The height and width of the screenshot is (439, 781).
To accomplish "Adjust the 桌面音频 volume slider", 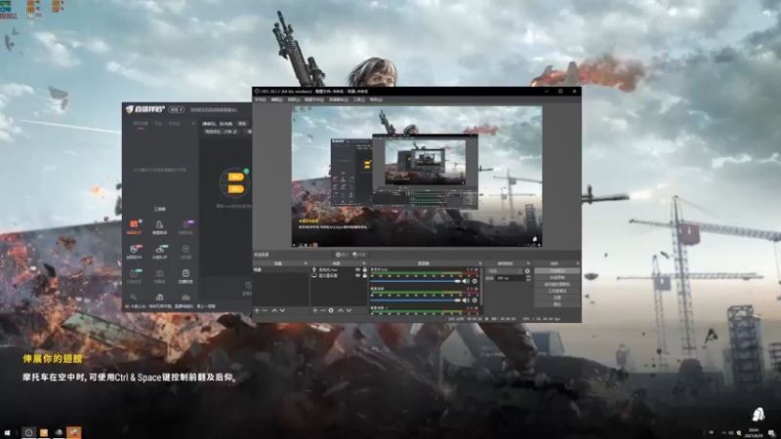I will tap(416, 300).
